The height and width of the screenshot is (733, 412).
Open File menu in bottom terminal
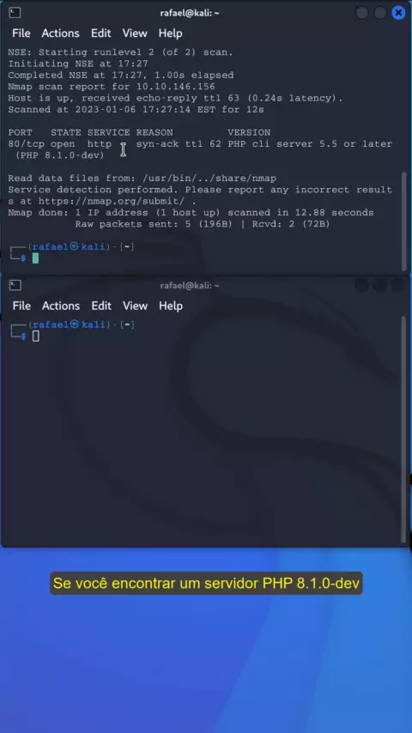point(21,306)
